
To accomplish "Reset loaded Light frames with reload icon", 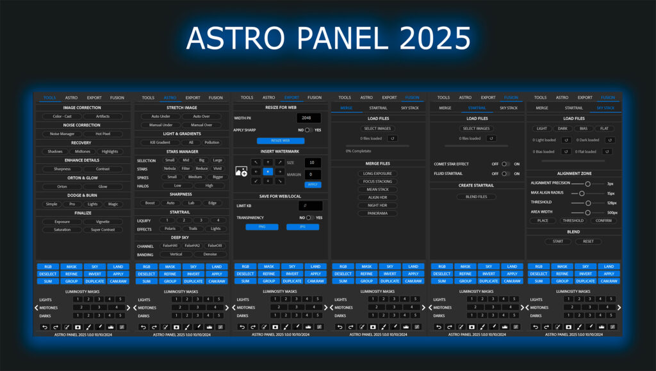I will tap(566, 140).
